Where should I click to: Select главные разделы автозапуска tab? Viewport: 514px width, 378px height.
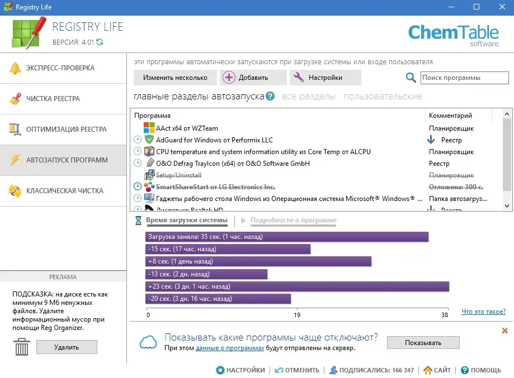point(199,97)
